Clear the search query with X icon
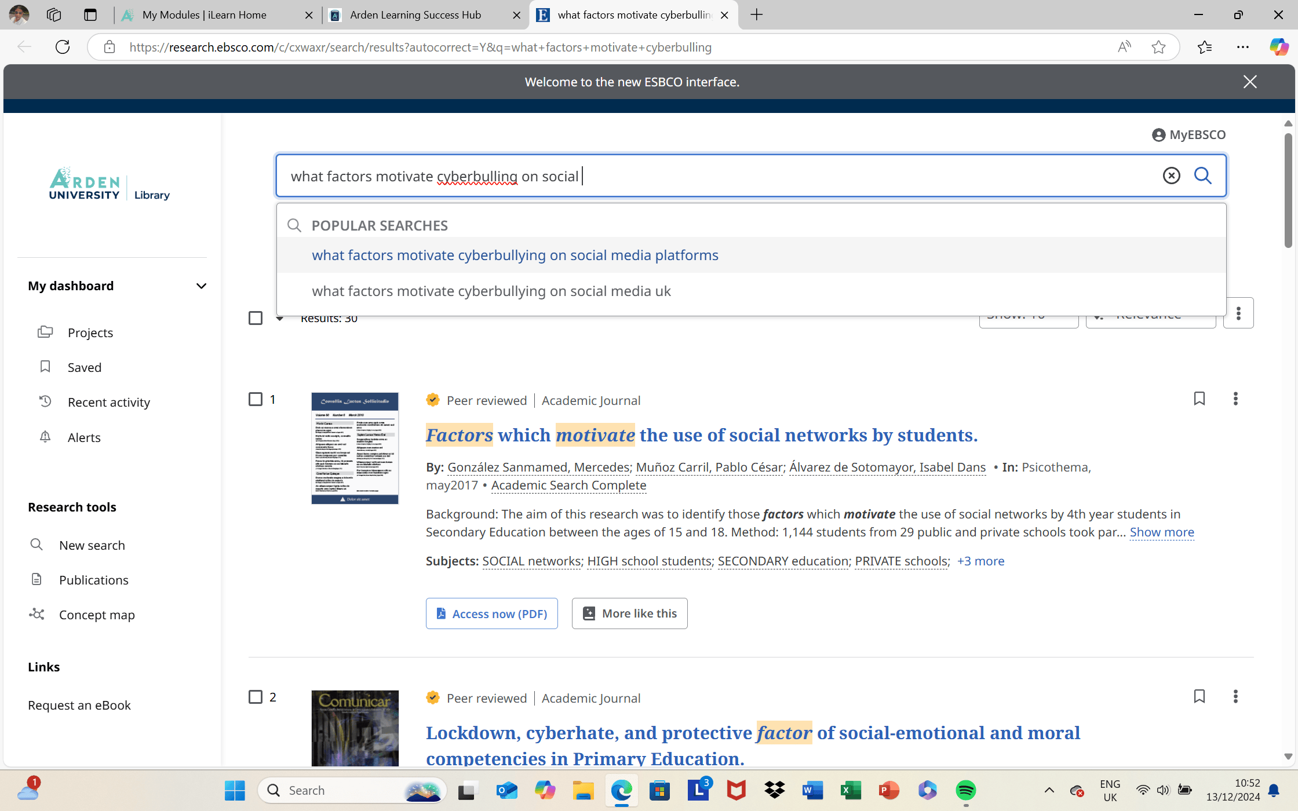The image size is (1298, 811). (x=1171, y=176)
